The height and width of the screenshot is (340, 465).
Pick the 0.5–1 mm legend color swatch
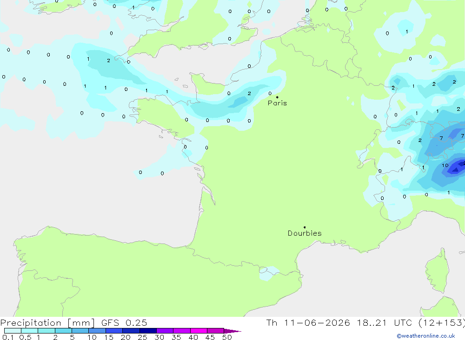point(29,331)
